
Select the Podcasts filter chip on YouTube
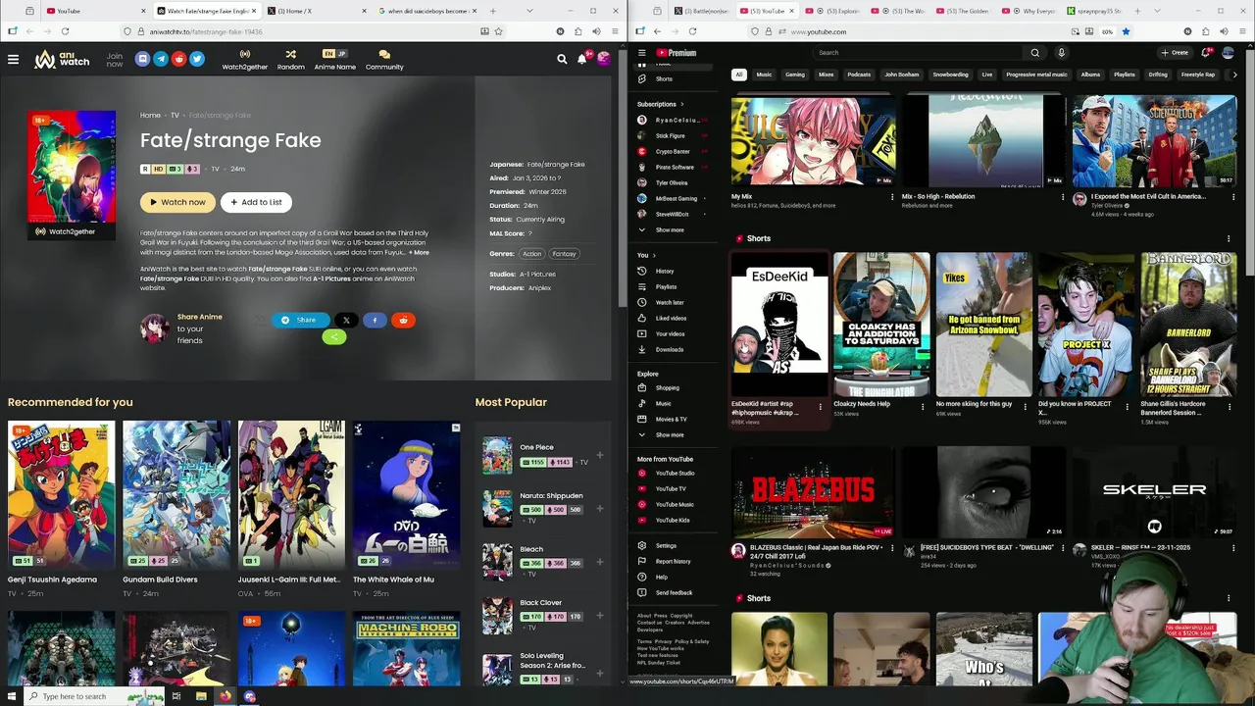pyautogui.click(x=859, y=75)
